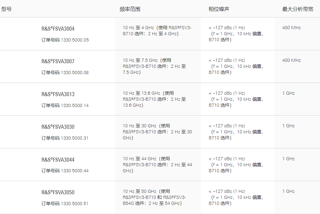Click the 1 GHz bandwidth for FSVA3050
320x214 pixels.
pos(288,191)
